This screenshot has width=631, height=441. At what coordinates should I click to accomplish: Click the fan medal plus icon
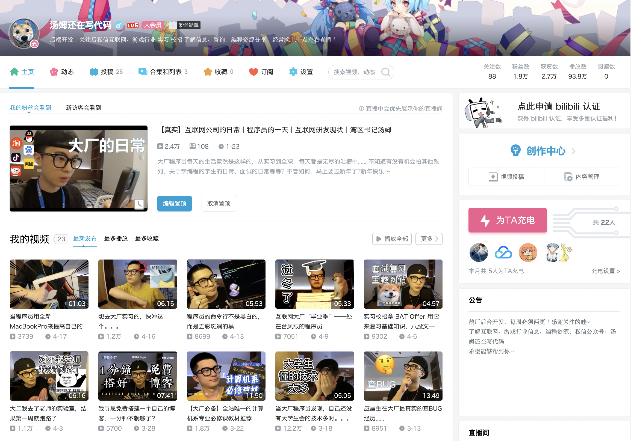point(173,25)
